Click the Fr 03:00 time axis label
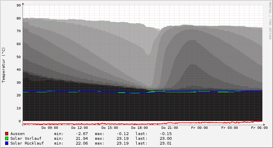Screen dimensions: 273x148 pos(229,128)
